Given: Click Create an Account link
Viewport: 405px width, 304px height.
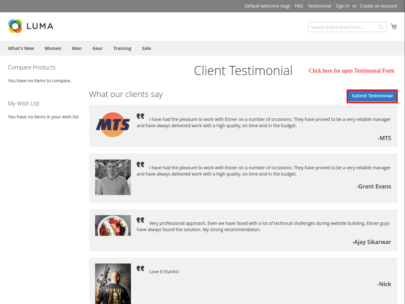Looking at the screenshot, I should click(x=378, y=6).
